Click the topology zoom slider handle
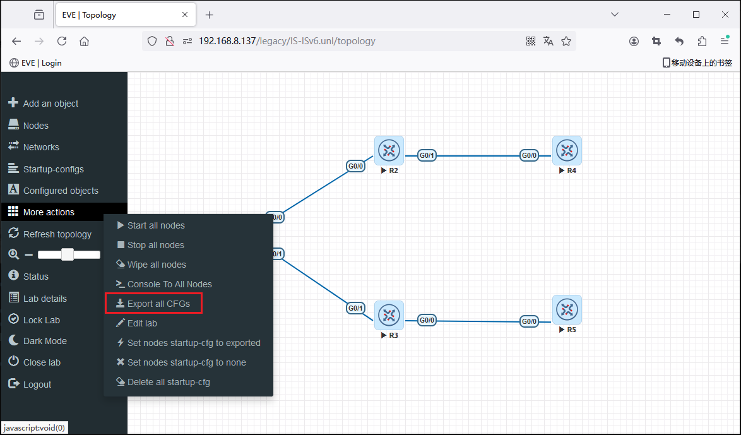This screenshot has width=741, height=435. [68, 255]
